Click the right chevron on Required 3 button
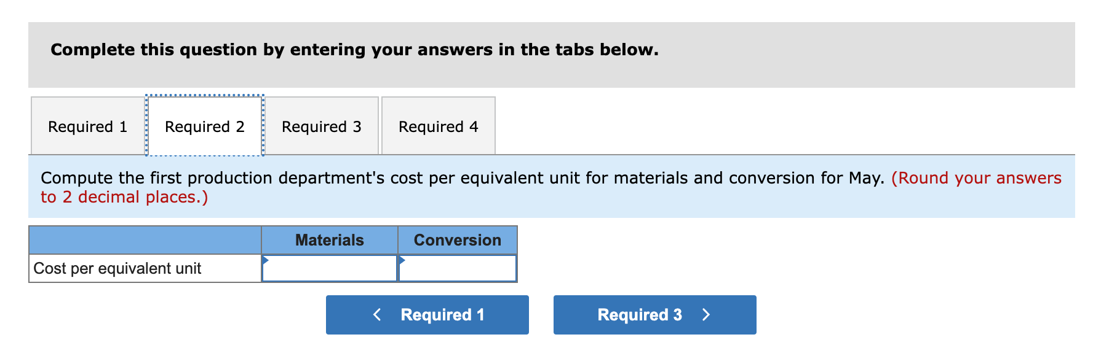 [706, 314]
